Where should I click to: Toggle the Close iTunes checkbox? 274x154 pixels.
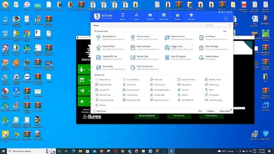95,111
